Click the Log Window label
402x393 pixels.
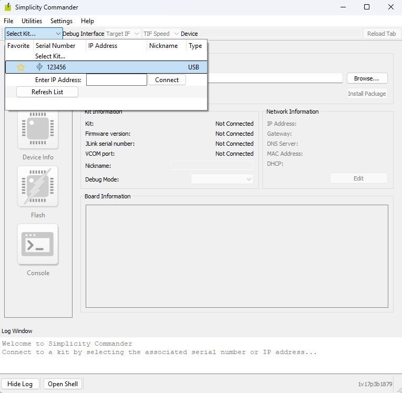pos(17,331)
